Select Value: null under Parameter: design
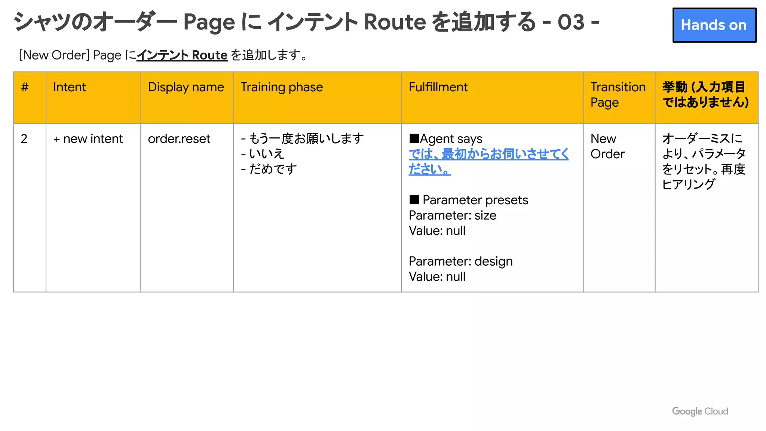The width and height of the screenshot is (766, 431). (x=437, y=276)
